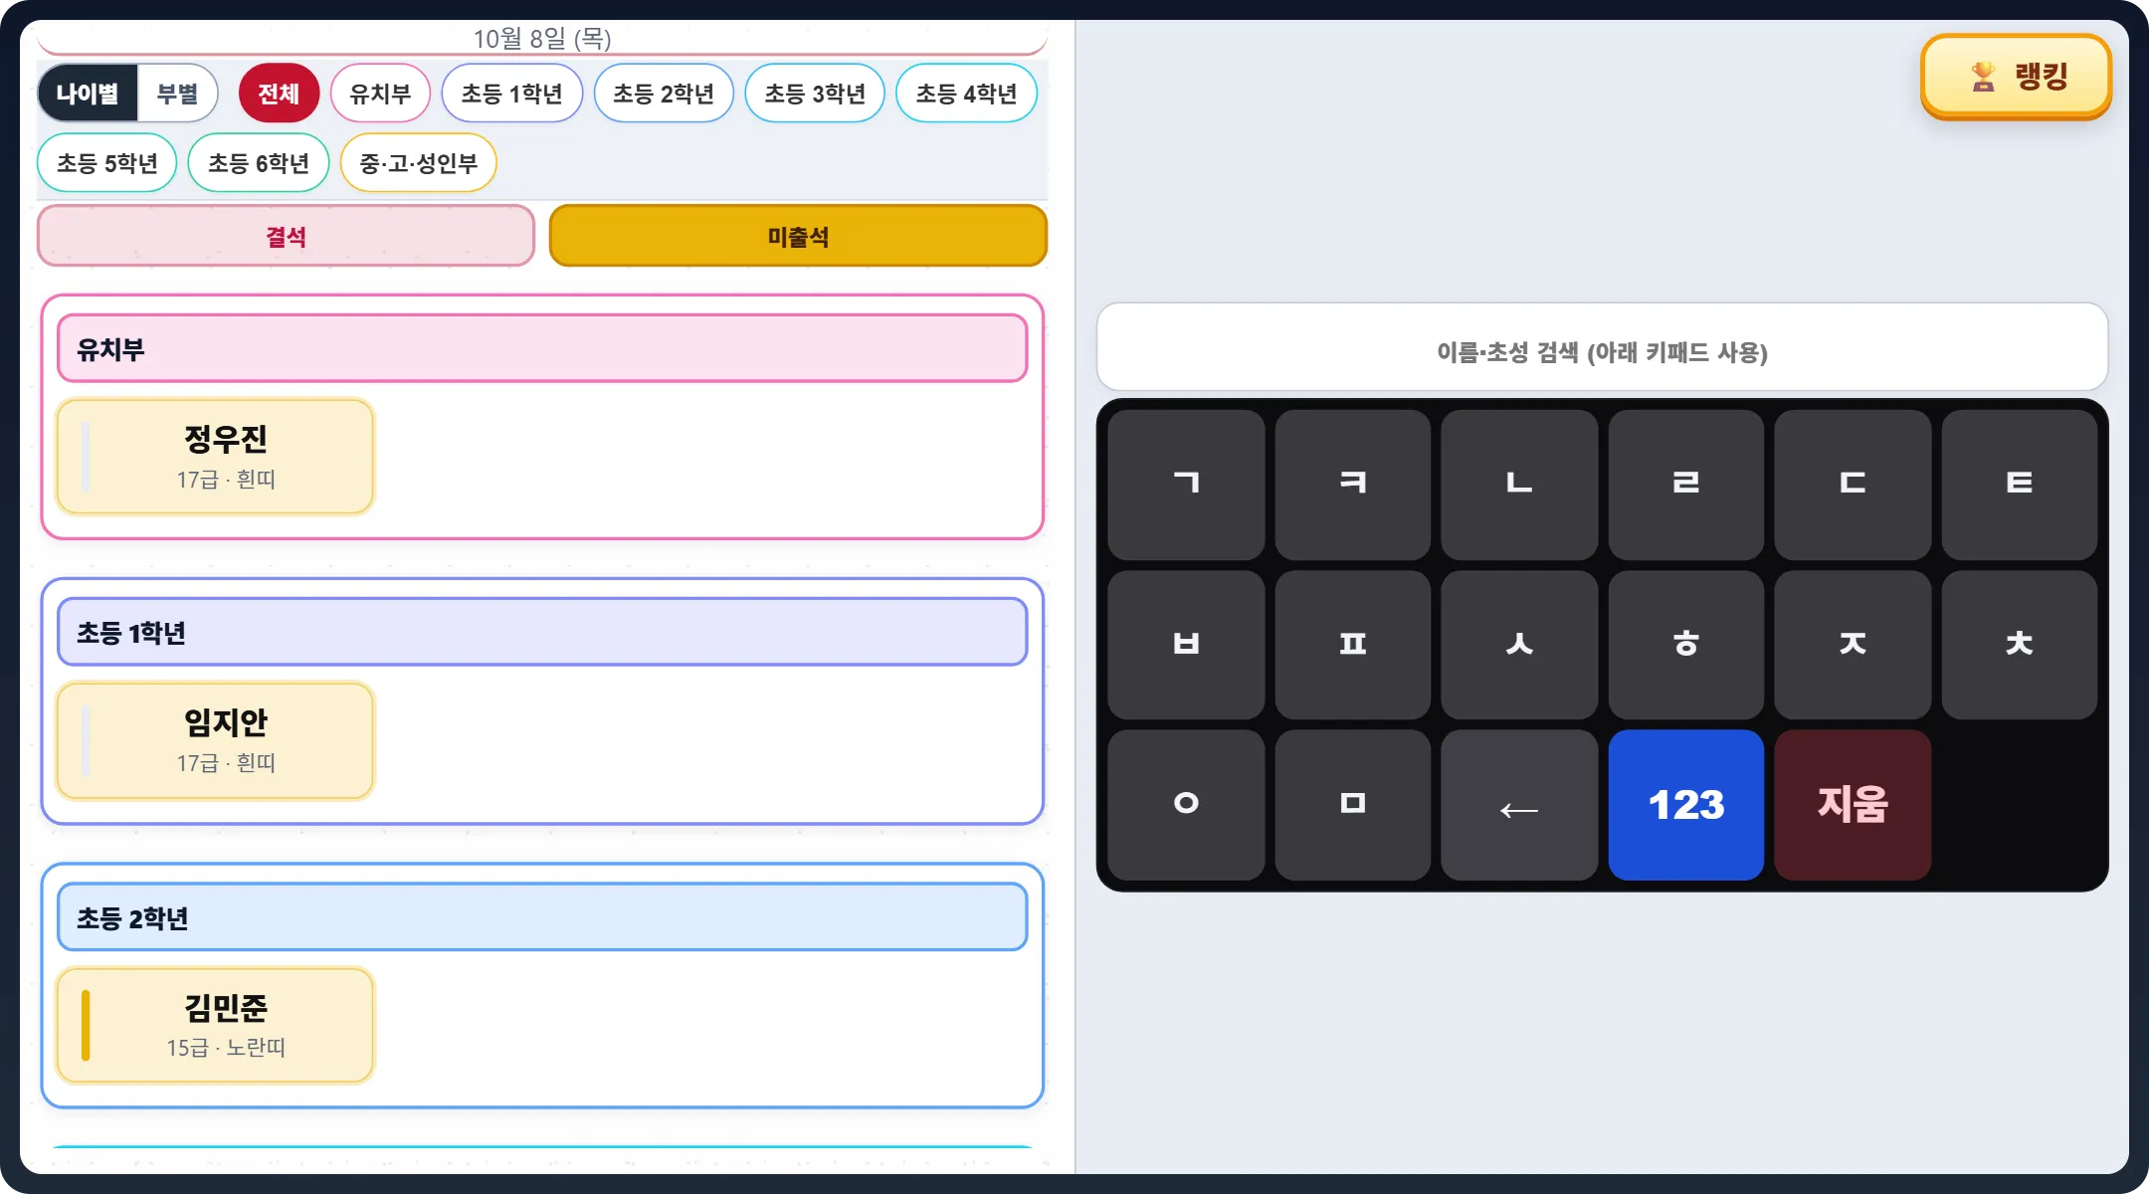Tap the ㄱ keypad key
This screenshot has width=2149, height=1194.
tap(1186, 485)
